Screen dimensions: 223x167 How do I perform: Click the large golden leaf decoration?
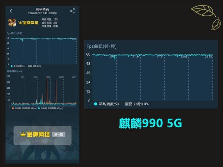[x=203, y=10]
